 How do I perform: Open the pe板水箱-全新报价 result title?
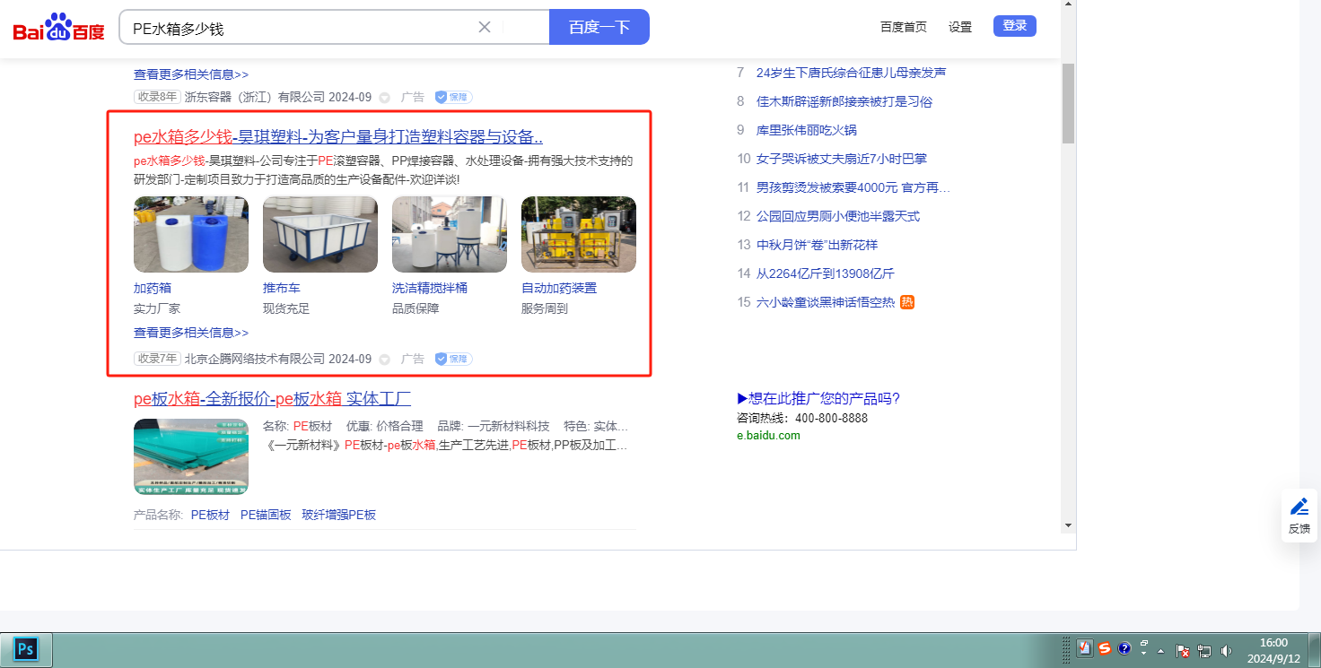point(272,399)
